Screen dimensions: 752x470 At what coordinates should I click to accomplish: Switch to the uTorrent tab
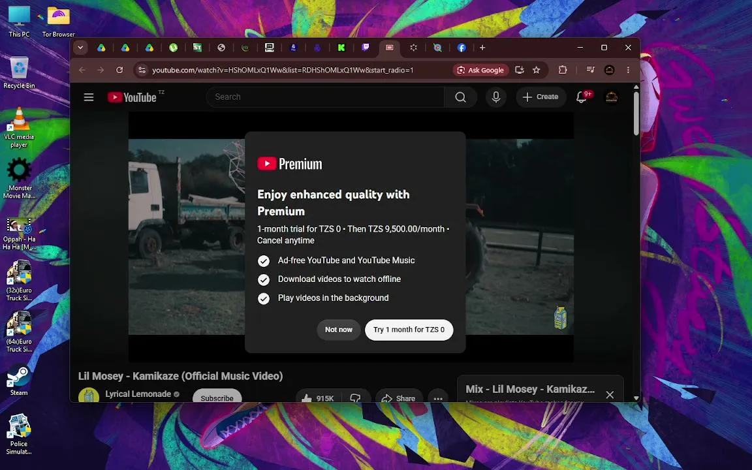pyautogui.click(x=173, y=48)
